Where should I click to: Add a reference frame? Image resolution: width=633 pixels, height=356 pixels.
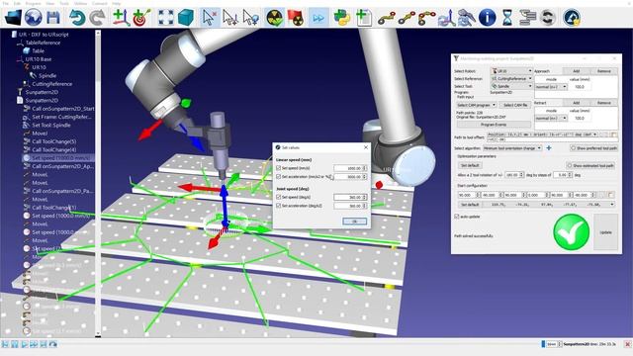coord(121,18)
